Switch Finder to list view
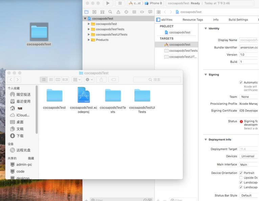 tap(51, 79)
